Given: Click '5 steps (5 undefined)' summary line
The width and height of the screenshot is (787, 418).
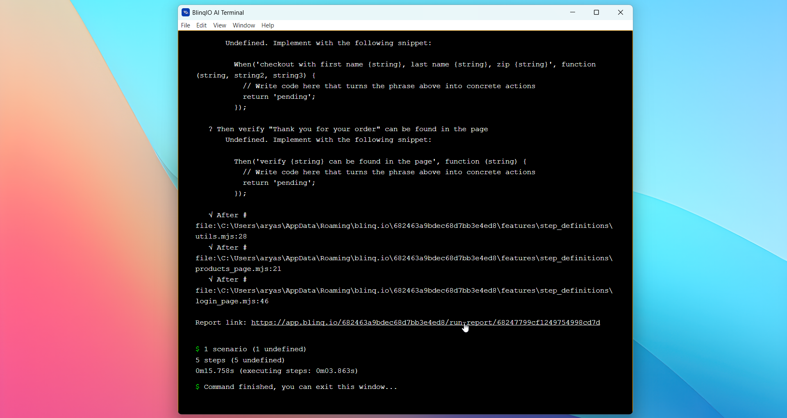Looking at the screenshot, I should (x=240, y=360).
